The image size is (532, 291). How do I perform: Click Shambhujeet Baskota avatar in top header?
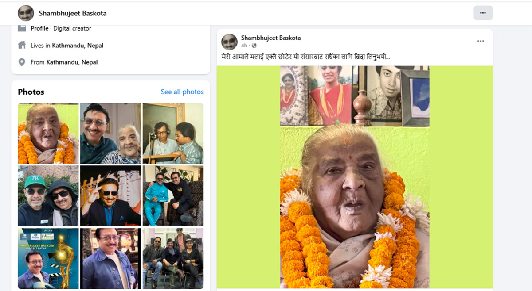coord(26,13)
